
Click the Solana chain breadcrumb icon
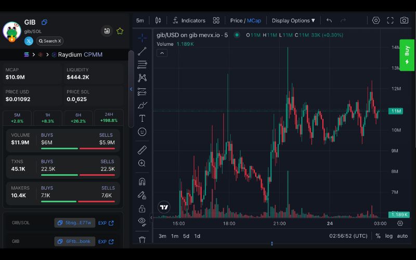pyautogui.click(x=27, y=55)
